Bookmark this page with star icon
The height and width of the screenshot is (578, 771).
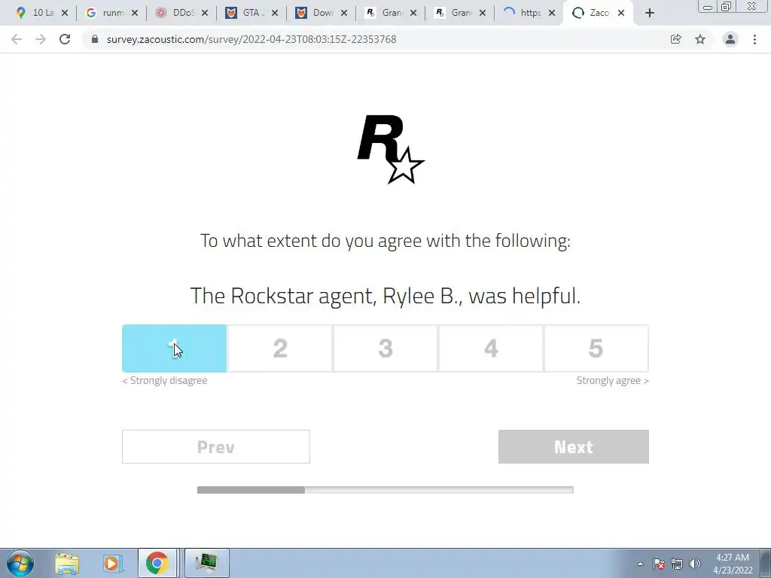700,39
